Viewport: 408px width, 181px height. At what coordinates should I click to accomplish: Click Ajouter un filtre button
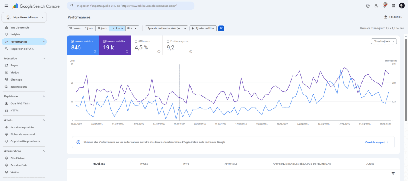(x=203, y=29)
